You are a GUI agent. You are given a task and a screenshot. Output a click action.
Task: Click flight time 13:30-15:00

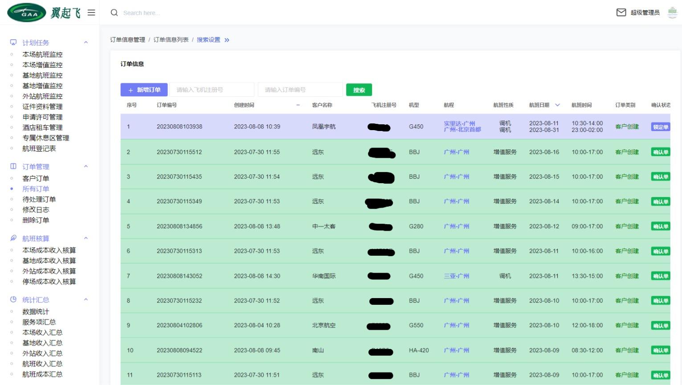(x=587, y=276)
